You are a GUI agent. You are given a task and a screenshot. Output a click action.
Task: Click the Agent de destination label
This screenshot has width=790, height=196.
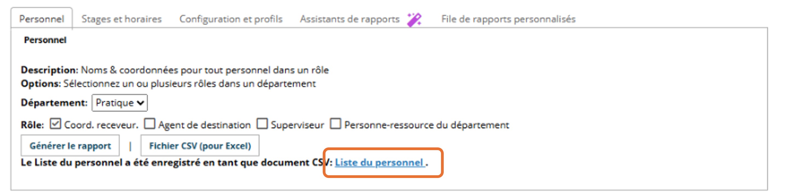(x=204, y=125)
